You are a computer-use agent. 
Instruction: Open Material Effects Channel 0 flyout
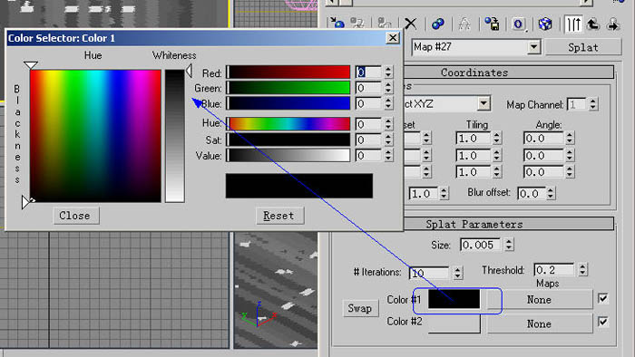[x=518, y=24]
